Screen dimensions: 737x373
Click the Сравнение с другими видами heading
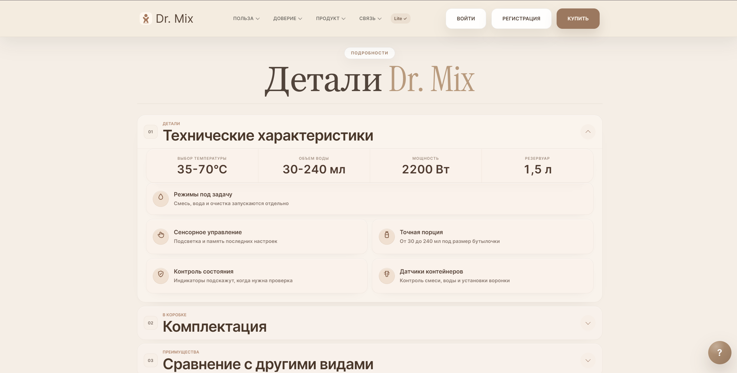pyautogui.click(x=268, y=364)
